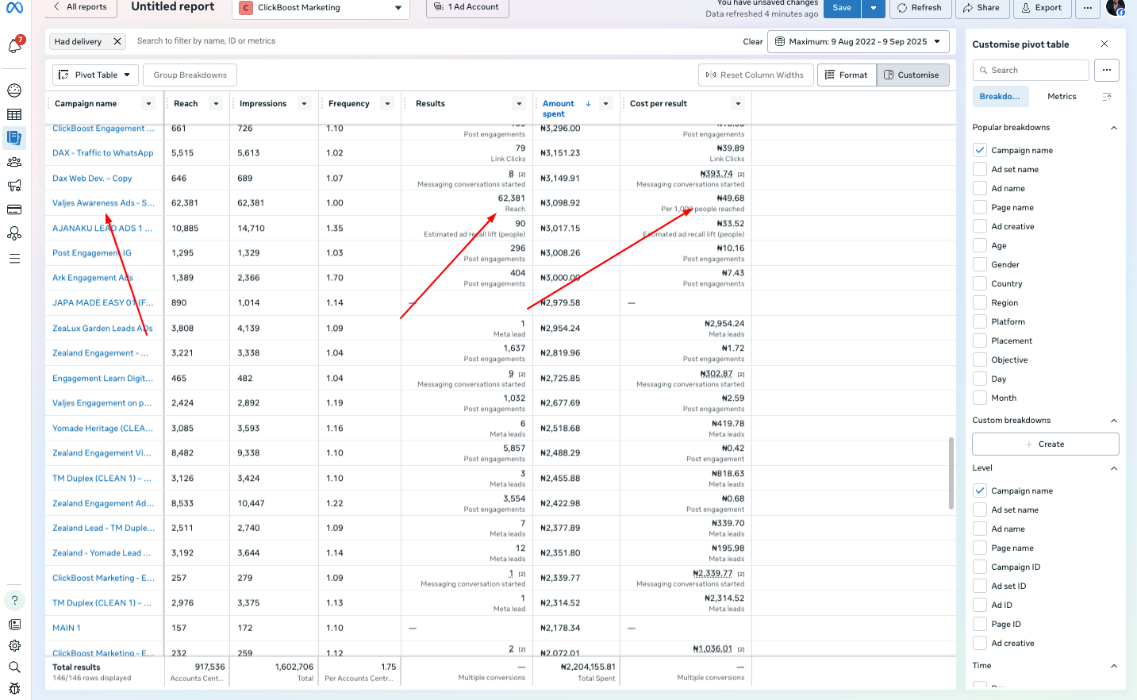Click the search field in Customise panel
This screenshot has width=1137, height=700.
pos(1031,70)
